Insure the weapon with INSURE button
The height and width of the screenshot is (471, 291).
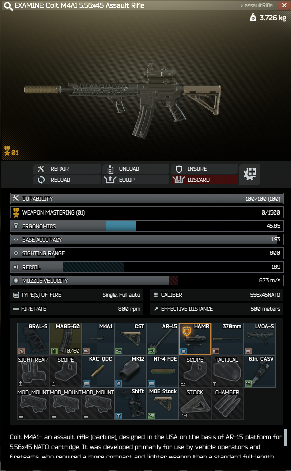[204, 169]
